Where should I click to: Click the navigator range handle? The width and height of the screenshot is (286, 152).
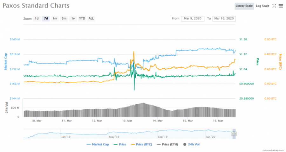point(234,134)
